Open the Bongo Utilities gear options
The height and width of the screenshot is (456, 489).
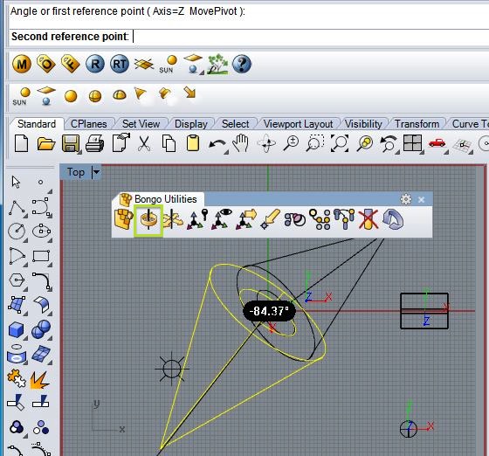pyautogui.click(x=405, y=199)
